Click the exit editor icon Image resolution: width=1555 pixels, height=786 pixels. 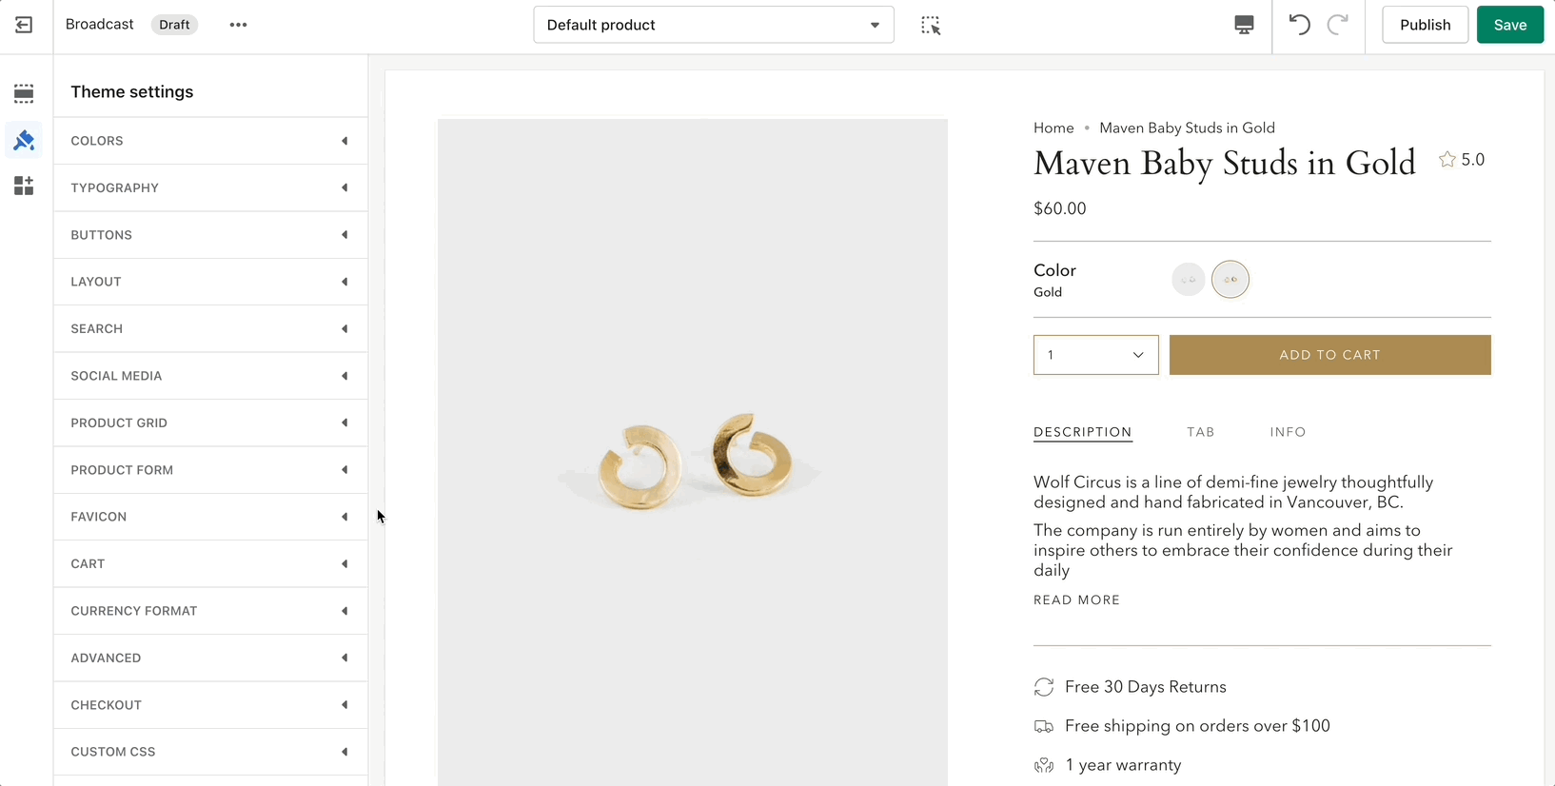coord(24,25)
